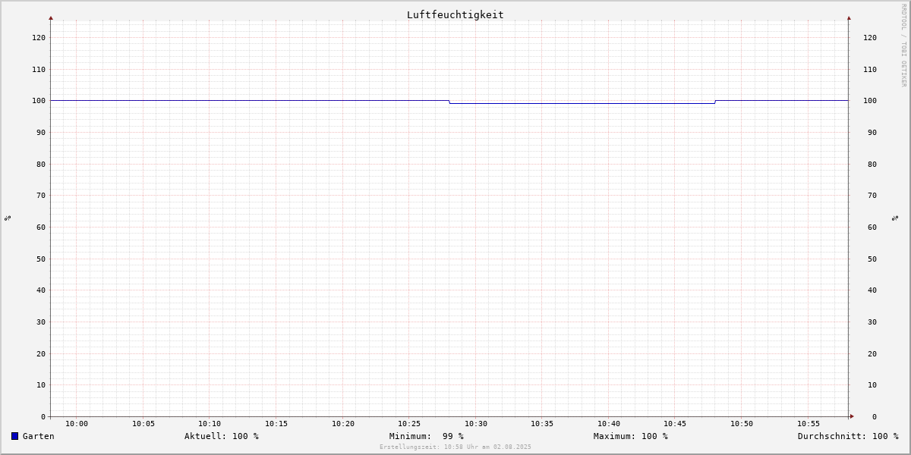Click the red arrow atop left y-axis
The image size is (911, 455).
51,17
